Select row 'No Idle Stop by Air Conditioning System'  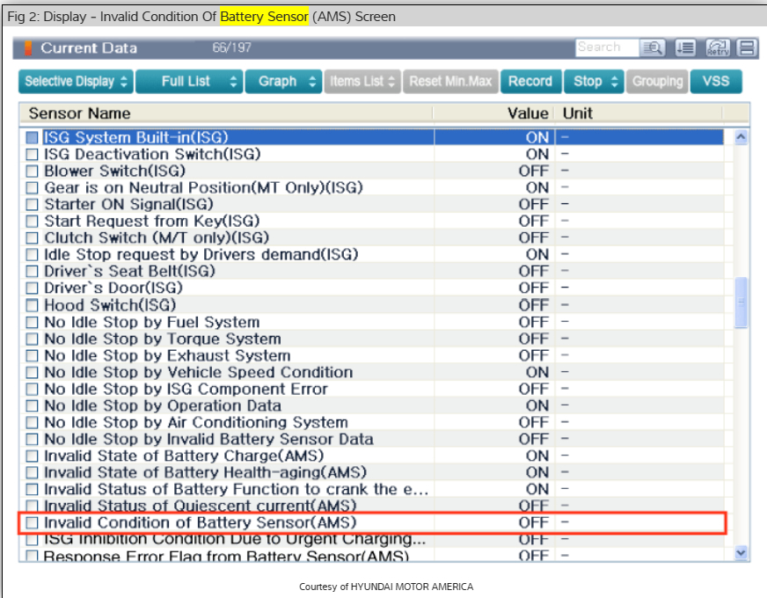(x=372, y=422)
